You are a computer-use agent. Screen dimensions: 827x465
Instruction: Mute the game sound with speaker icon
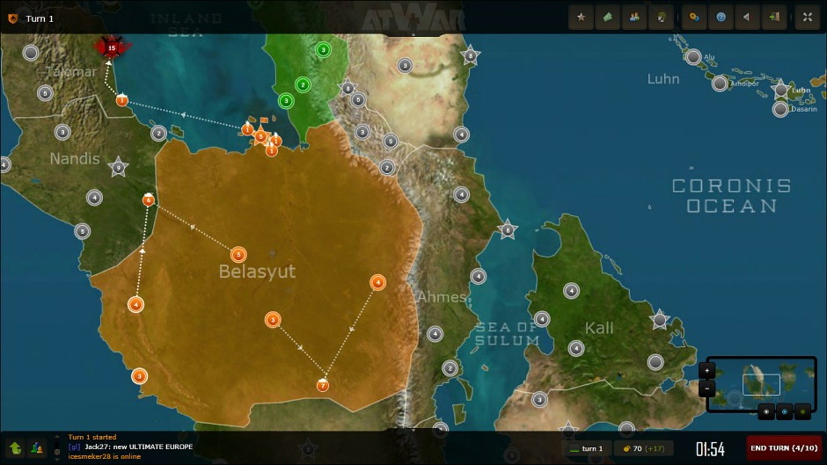(x=747, y=17)
